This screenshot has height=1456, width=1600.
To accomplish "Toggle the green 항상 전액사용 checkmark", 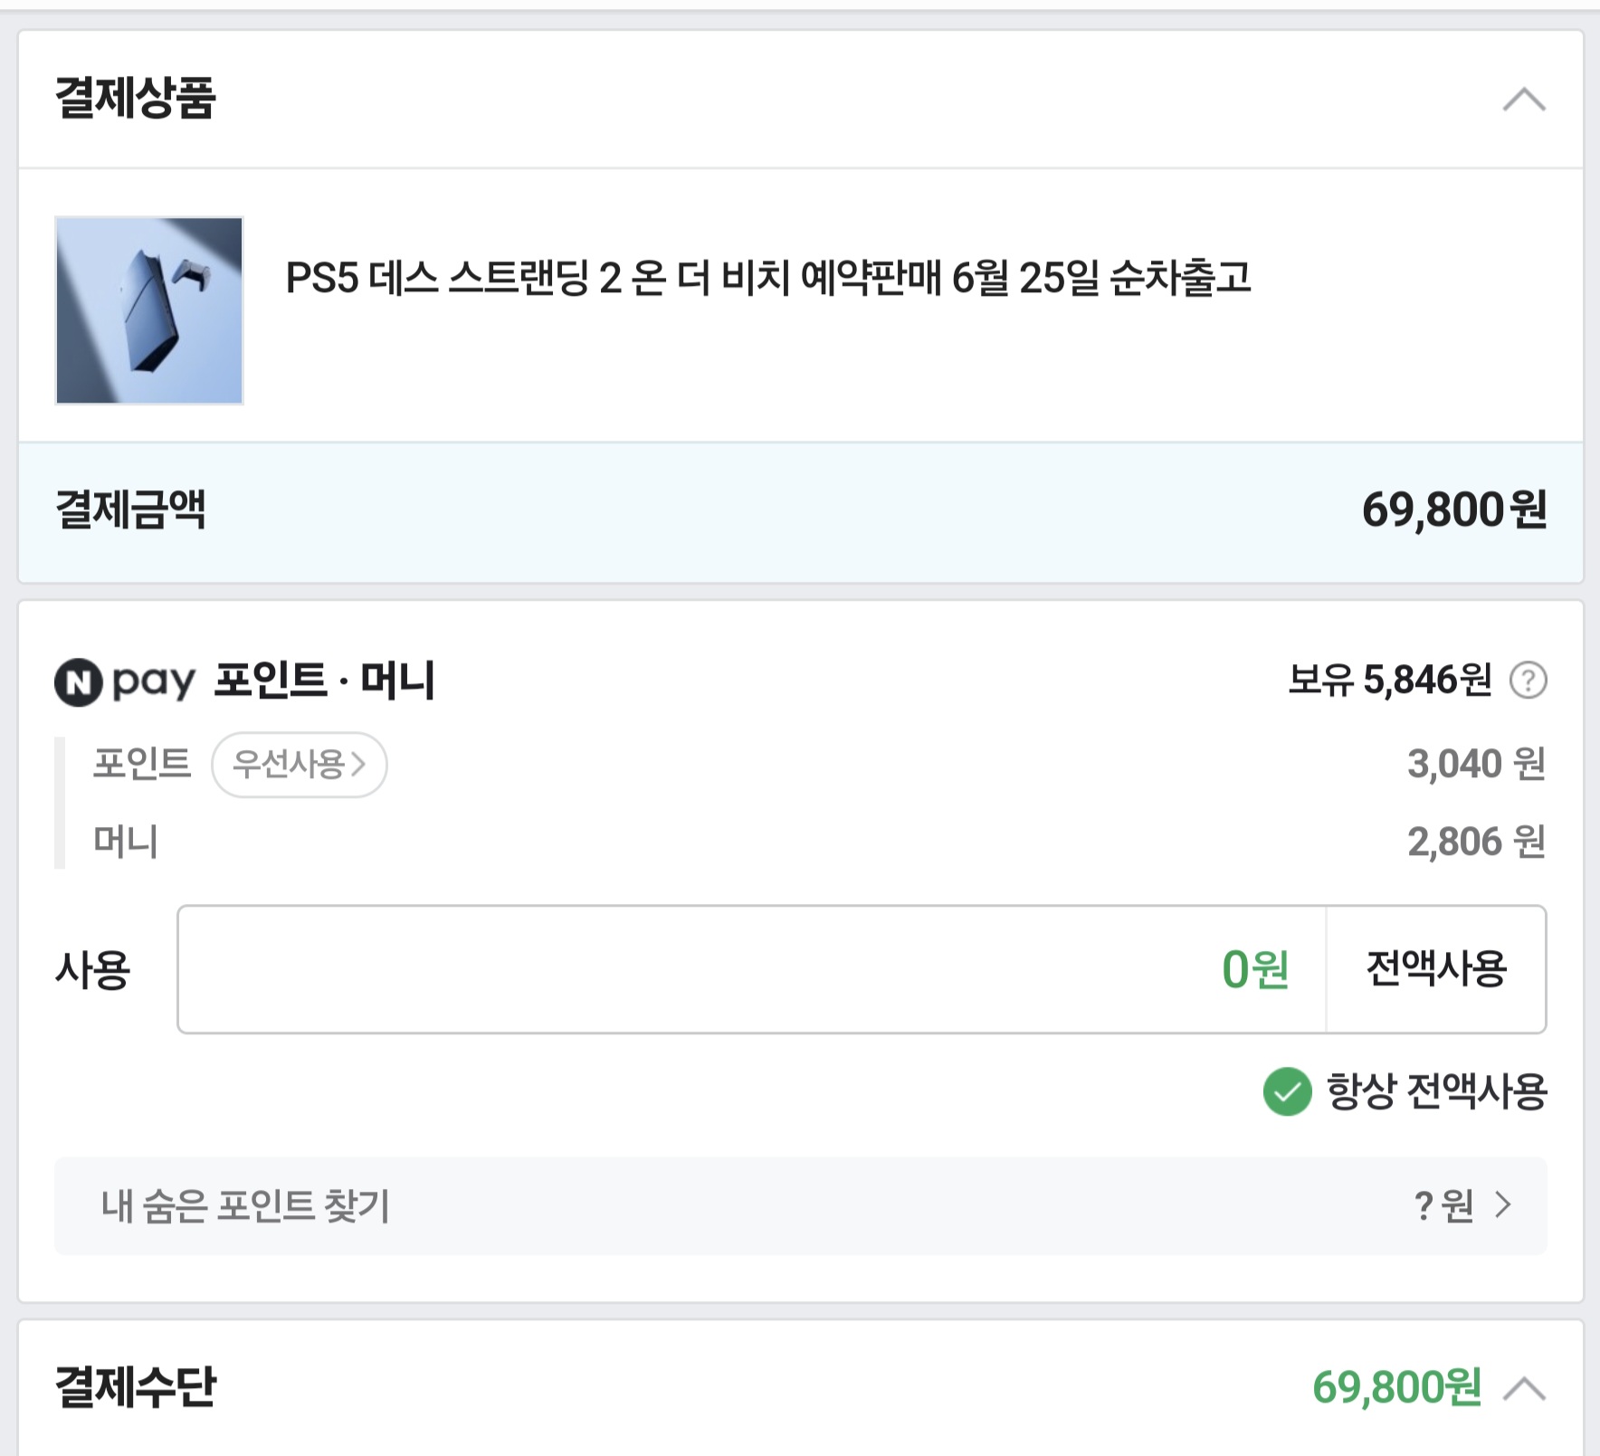I will (1287, 1091).
